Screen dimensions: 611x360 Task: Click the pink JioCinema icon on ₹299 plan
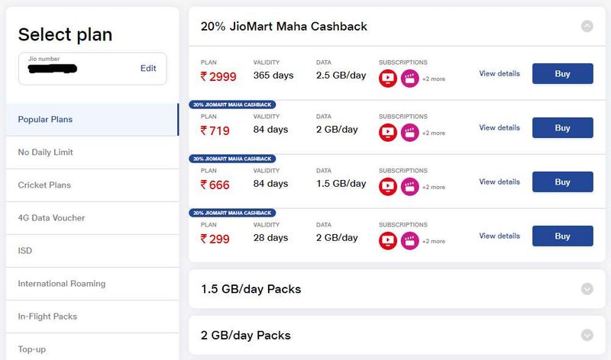(x=409, y=241)
